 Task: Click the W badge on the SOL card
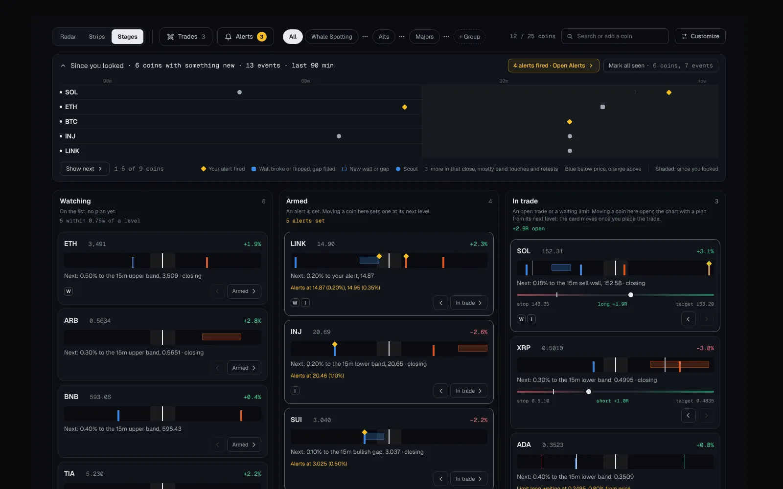click(521, 319)
